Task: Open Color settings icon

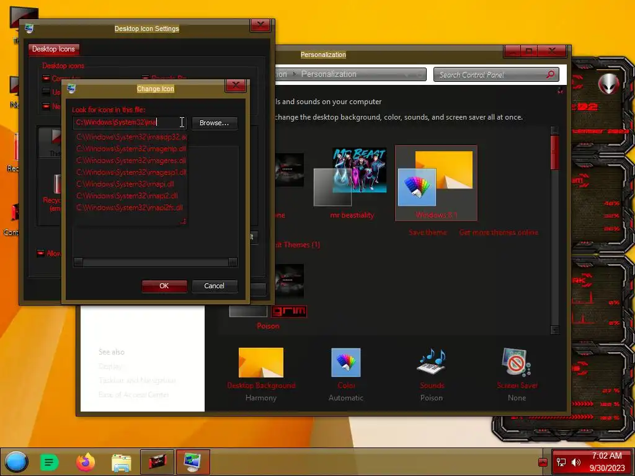Action: point(346,363)
